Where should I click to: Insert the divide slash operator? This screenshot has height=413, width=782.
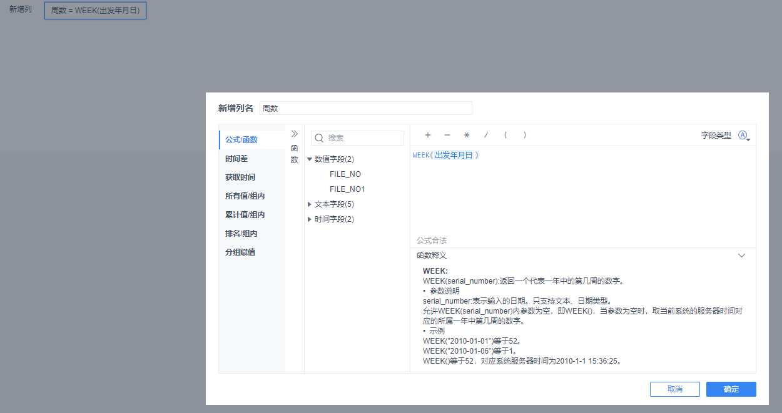coord(486,135)
